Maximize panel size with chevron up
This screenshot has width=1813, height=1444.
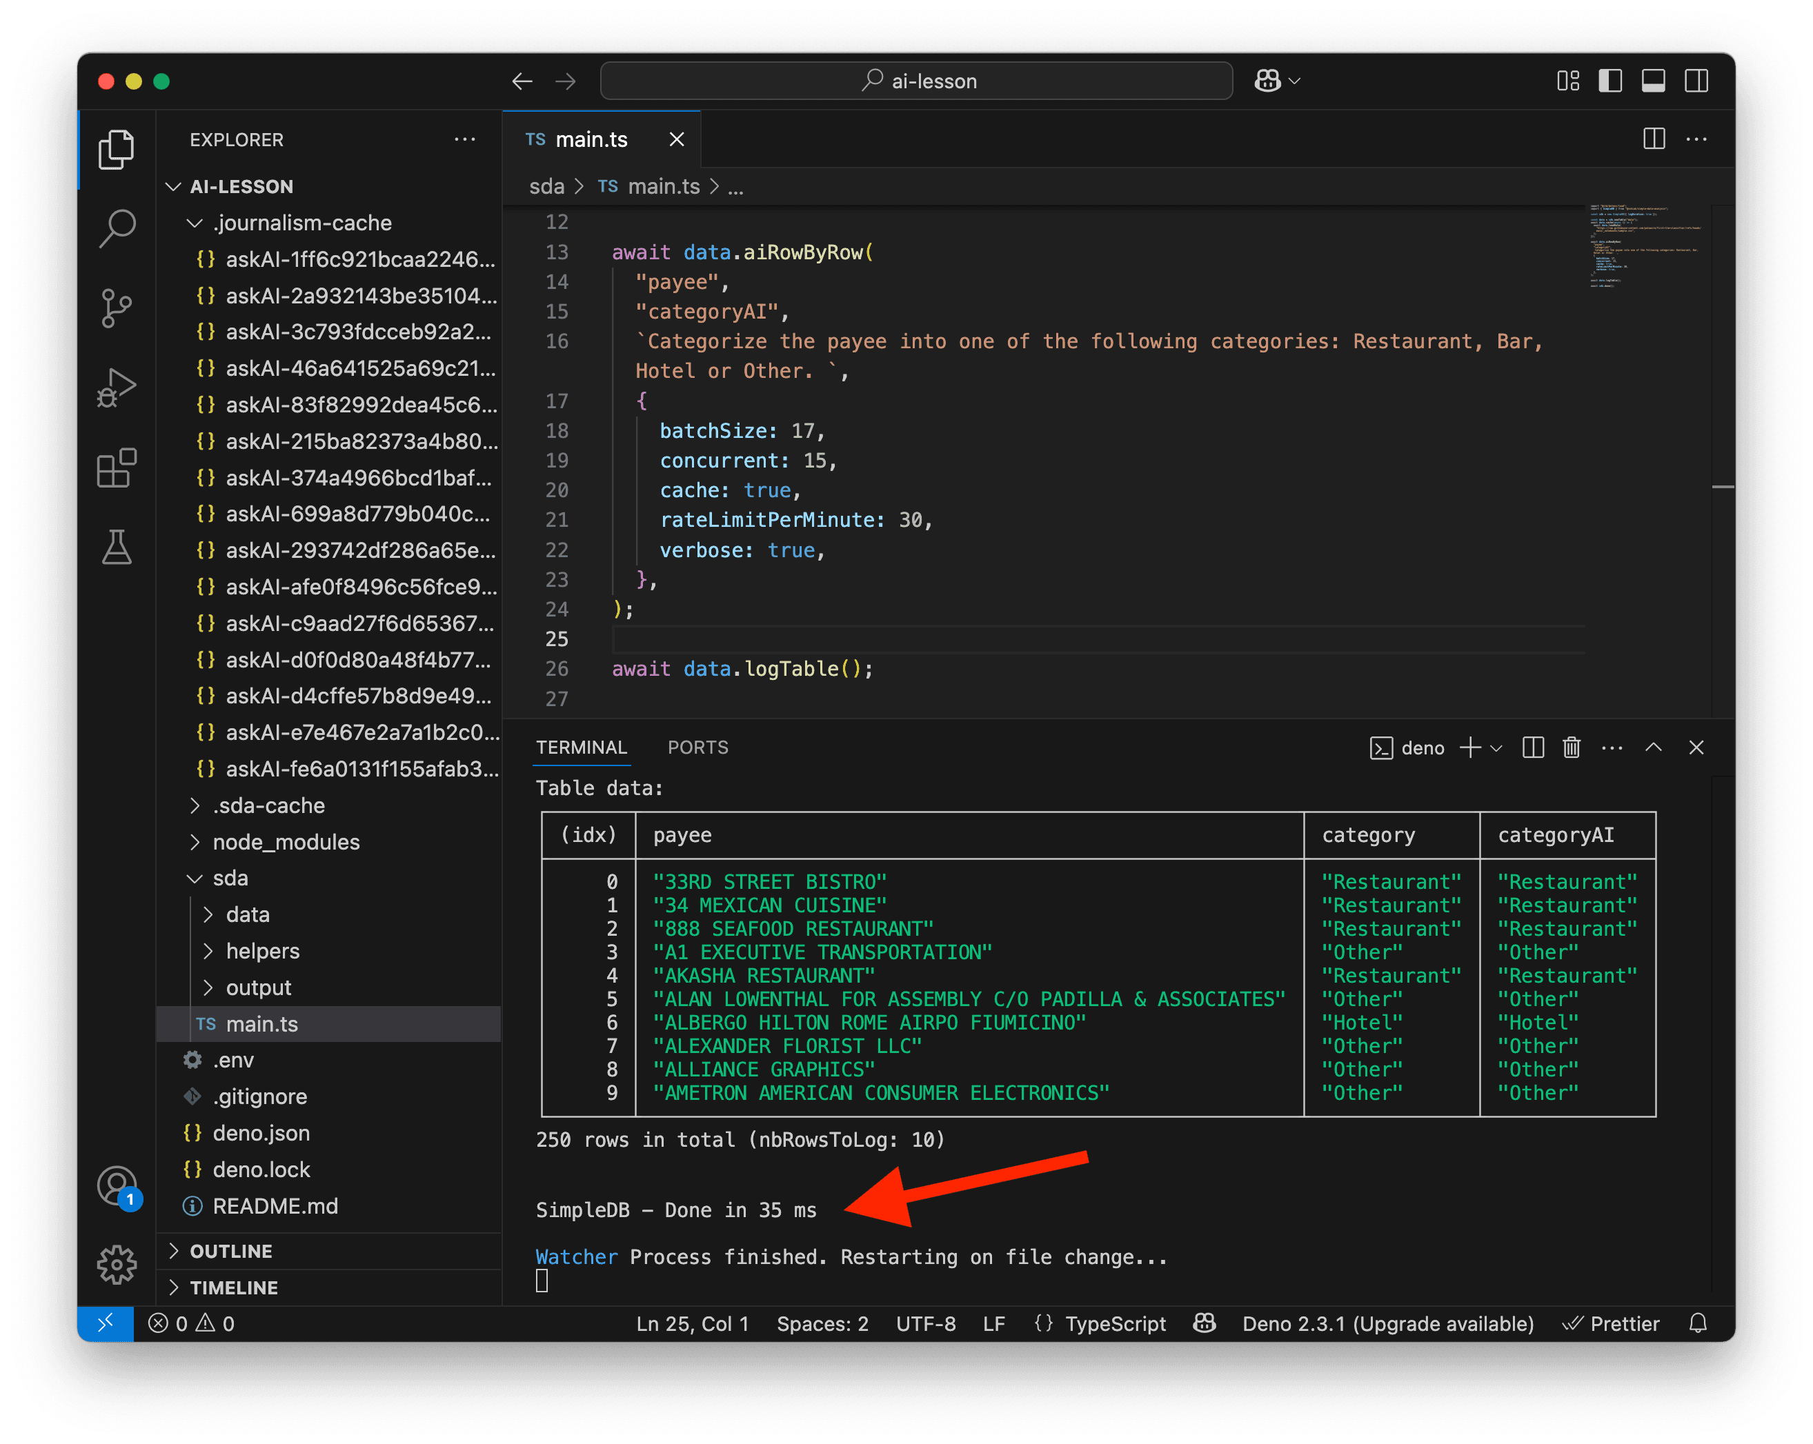[1653, 748]
